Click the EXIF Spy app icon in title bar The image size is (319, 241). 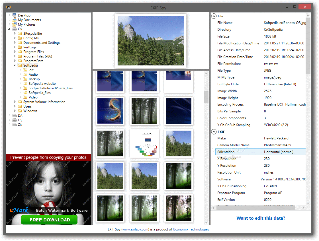pyautogui.click(x=9, y=7)
